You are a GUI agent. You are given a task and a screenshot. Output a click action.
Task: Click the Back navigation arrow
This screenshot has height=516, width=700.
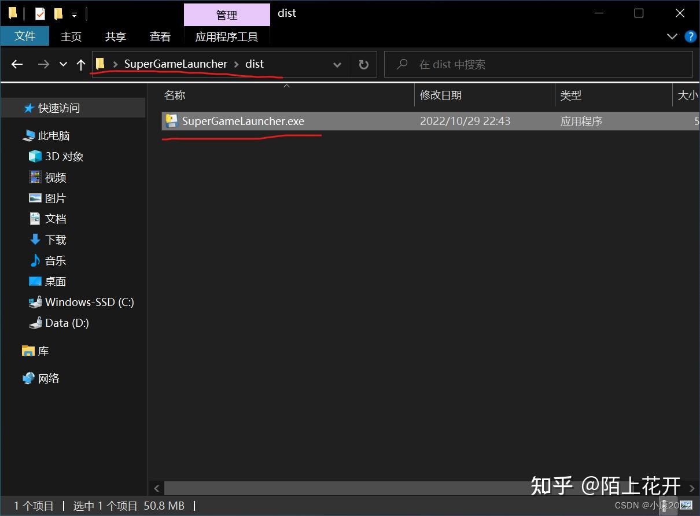pos(17,64)
